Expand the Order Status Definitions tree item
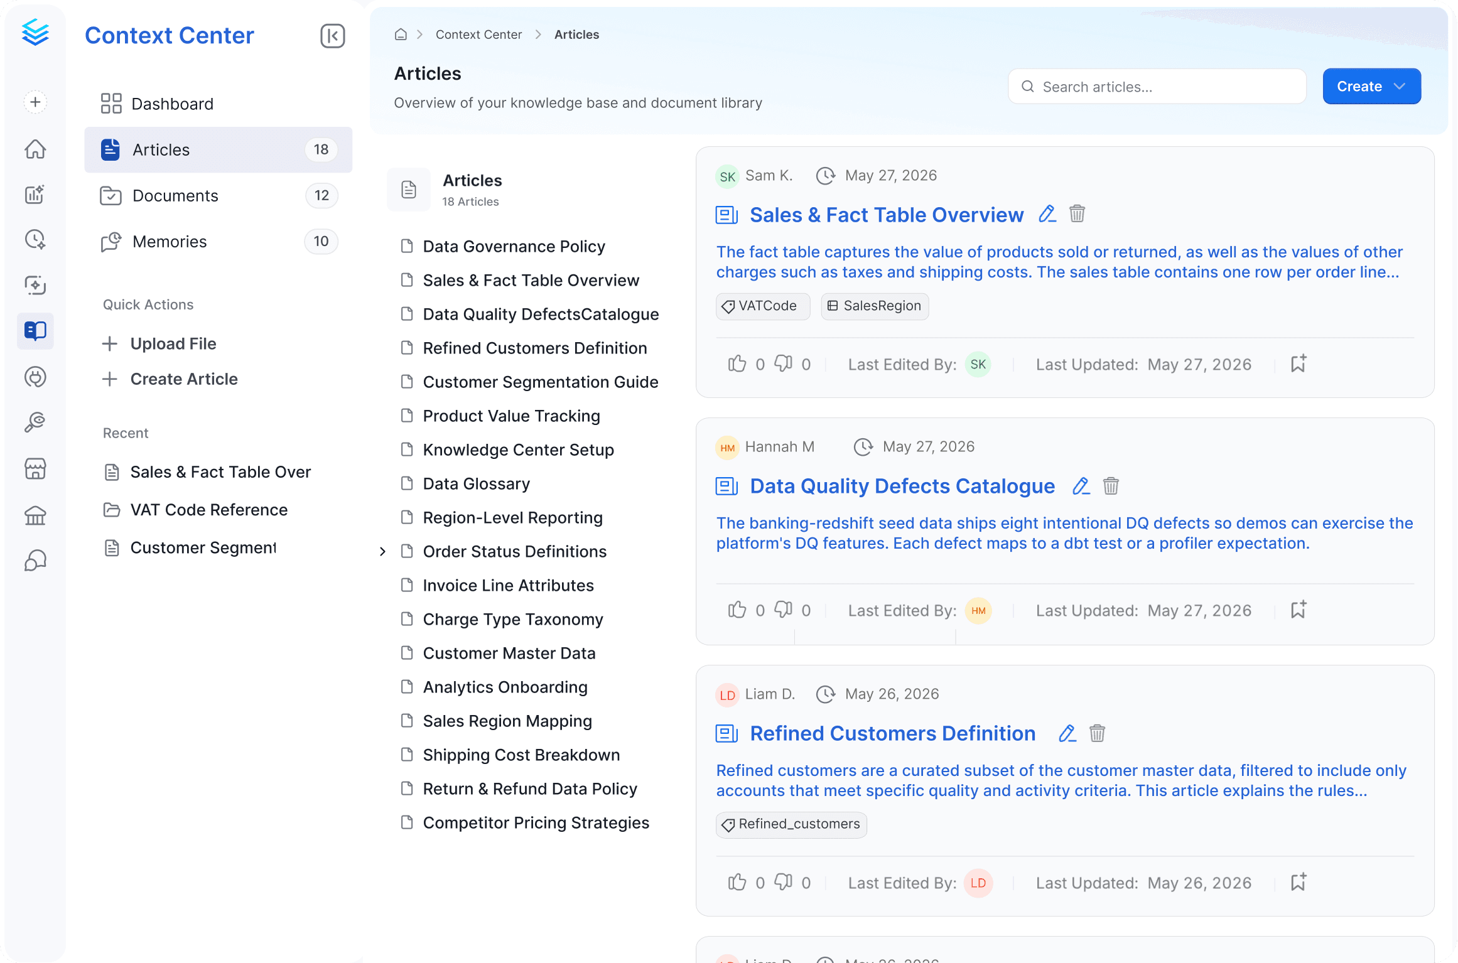 click(382, 552)
